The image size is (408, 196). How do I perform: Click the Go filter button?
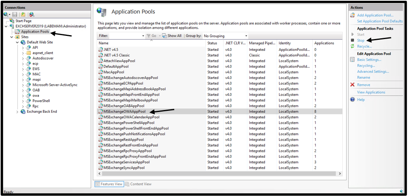tap(152, 36)
